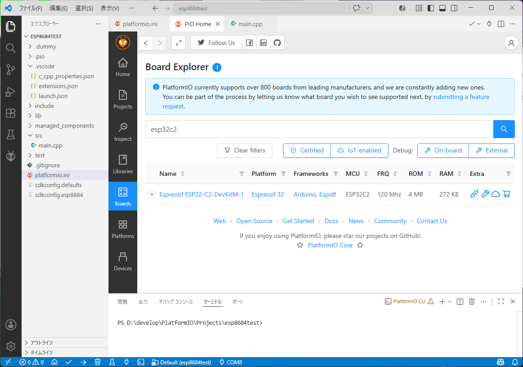The width and height of the screenshot is (523, 367).
Task: Open PIO Platforms section
Action: pos(123,228)
